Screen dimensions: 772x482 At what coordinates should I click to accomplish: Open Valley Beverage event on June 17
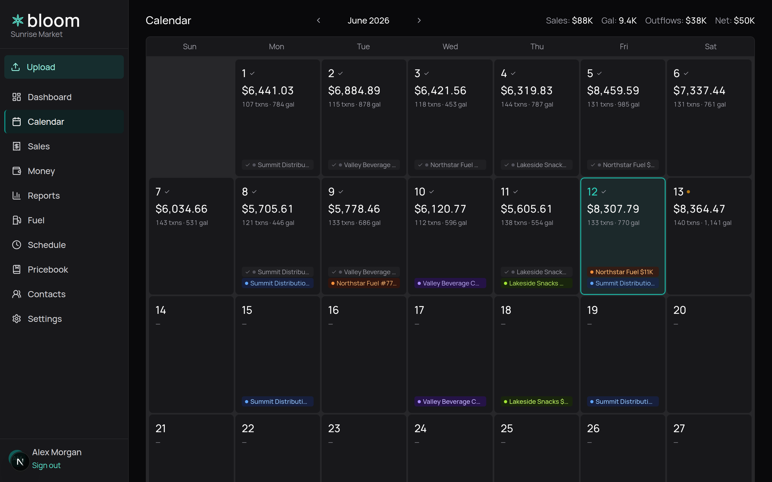450,402
